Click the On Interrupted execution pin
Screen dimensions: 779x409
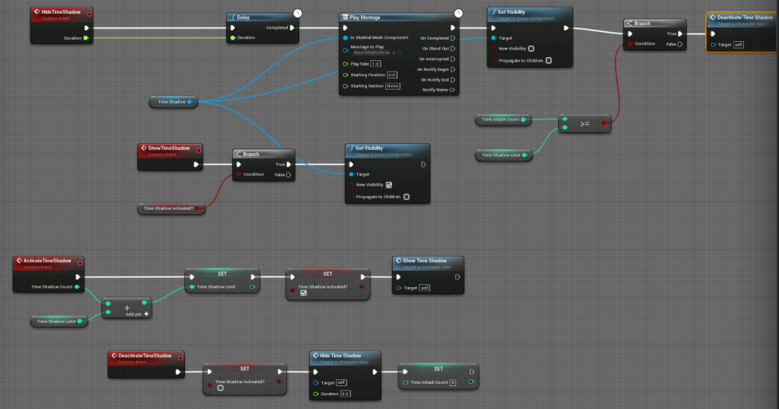coord(453,59)
